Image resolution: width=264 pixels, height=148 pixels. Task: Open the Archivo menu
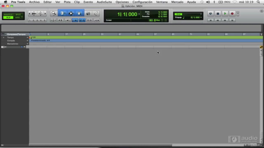[34, 2]
